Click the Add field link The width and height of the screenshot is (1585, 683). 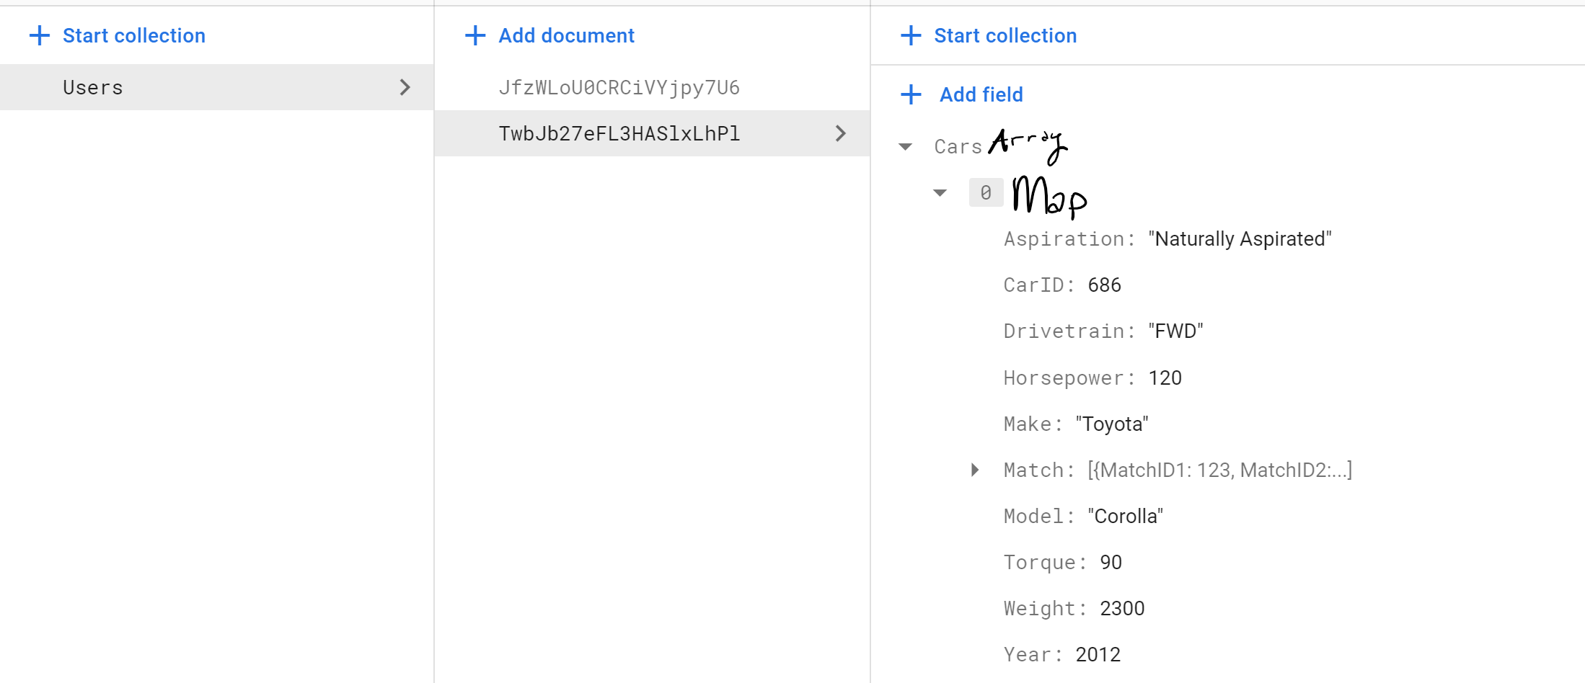tap(981, 94)
